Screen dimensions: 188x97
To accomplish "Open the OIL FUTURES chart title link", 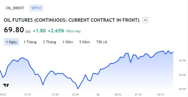I will point(71,20).
